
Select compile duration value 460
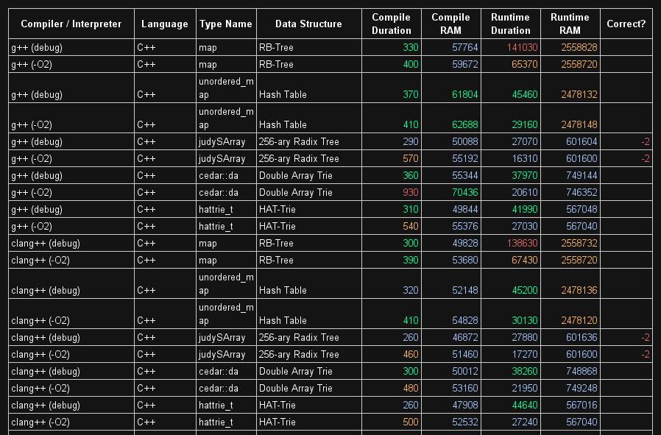[411, 355]
